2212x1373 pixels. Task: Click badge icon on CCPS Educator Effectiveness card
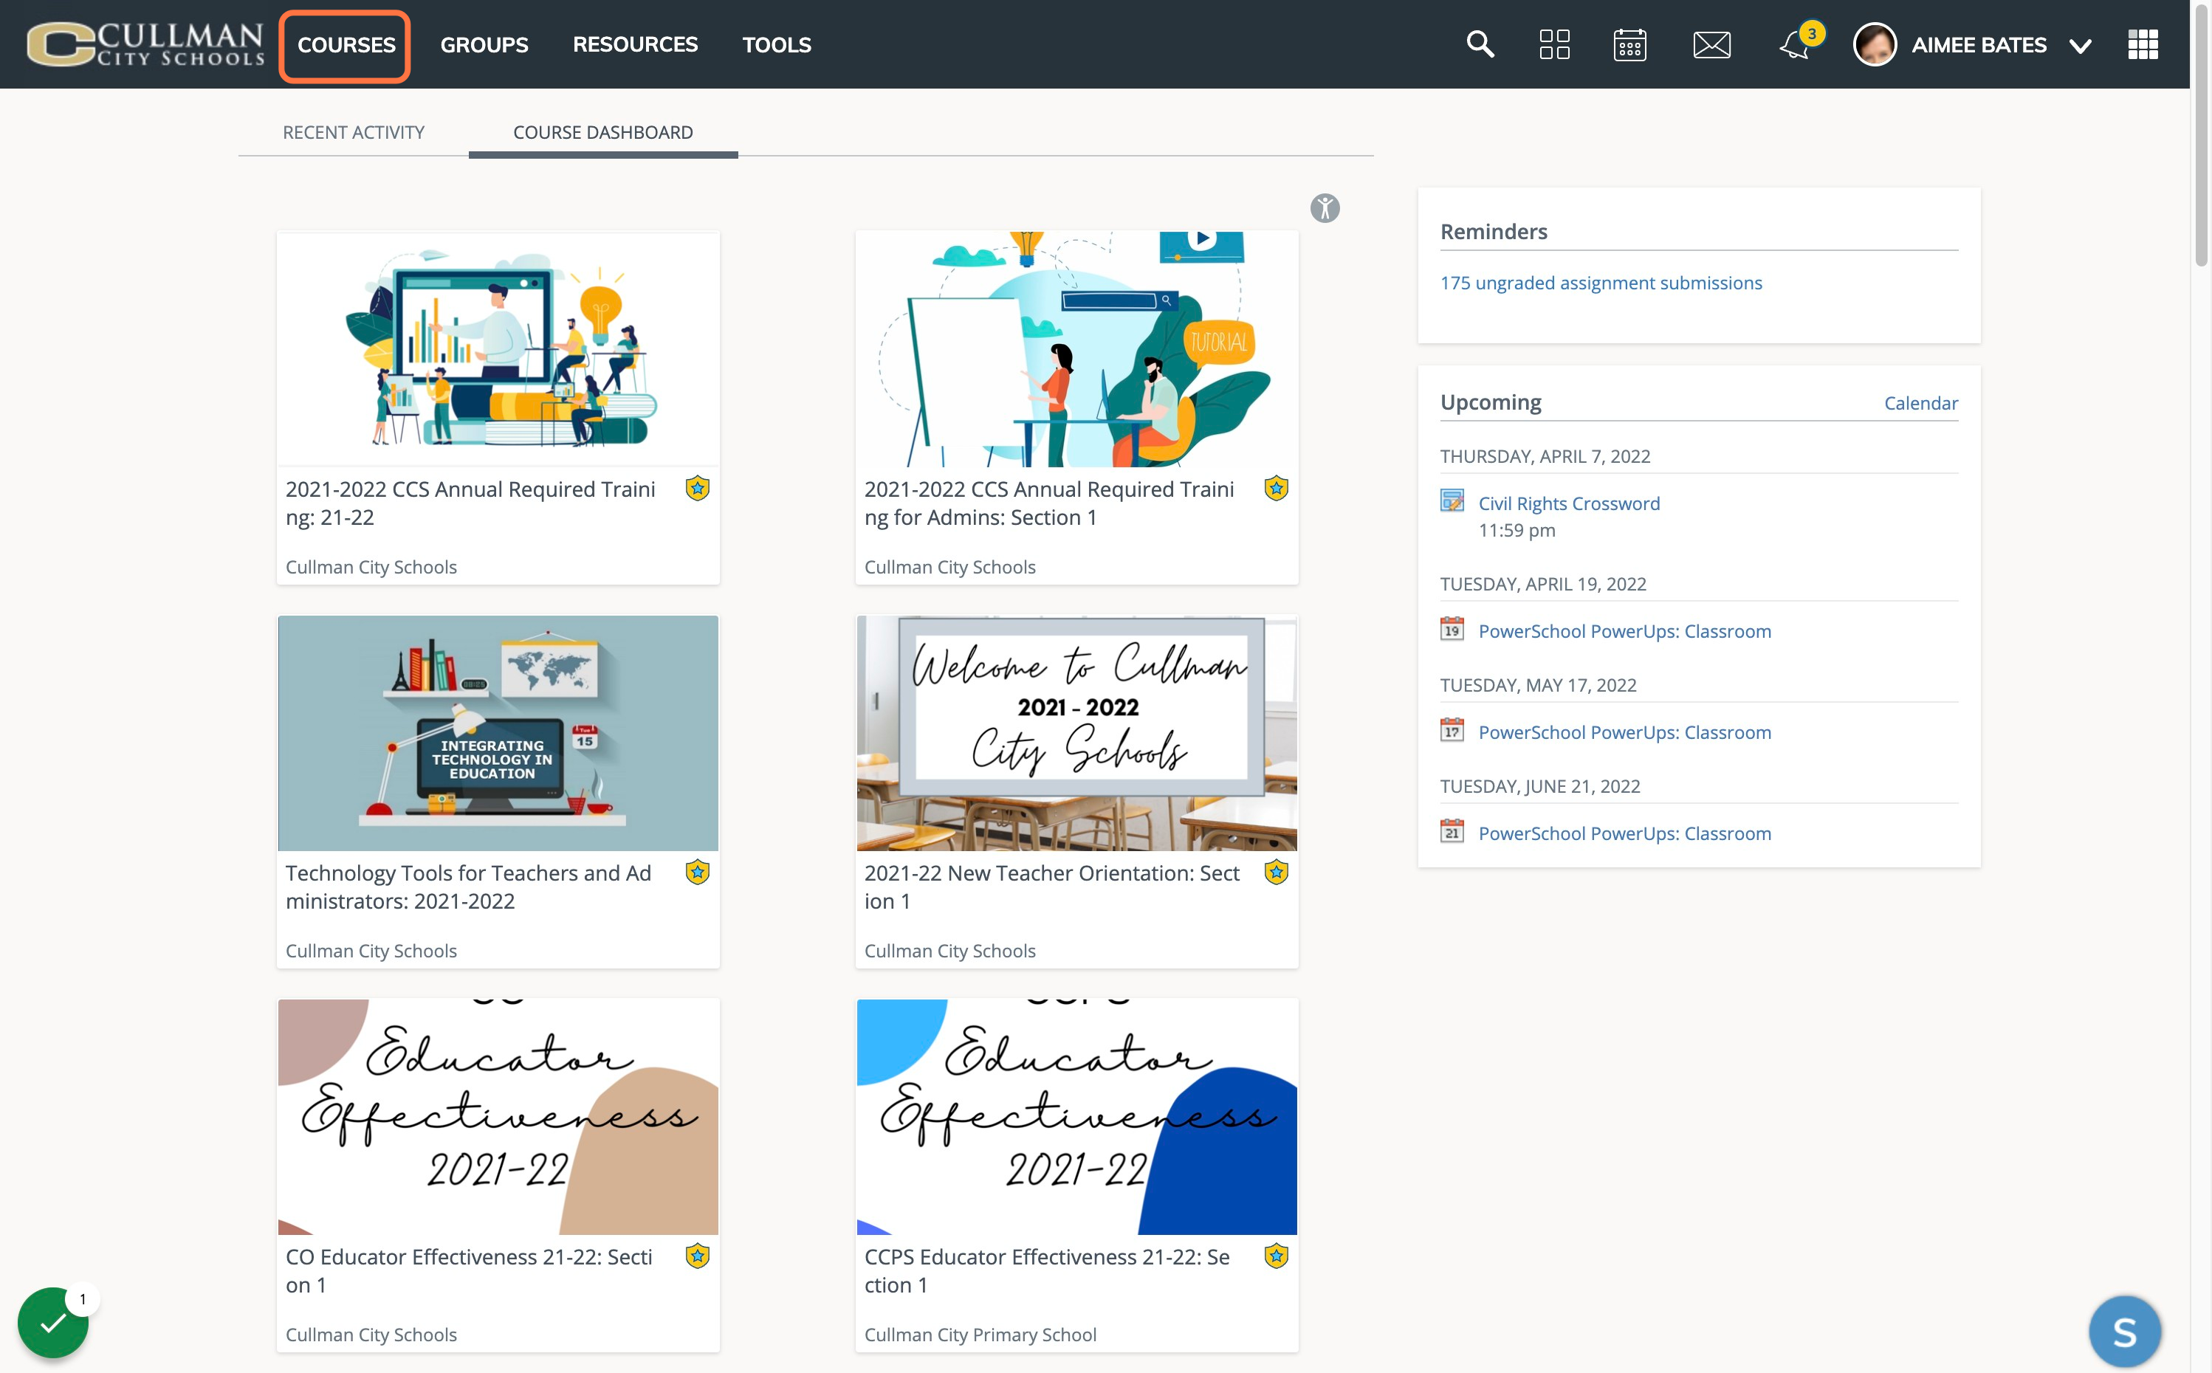point(1276,1257)
